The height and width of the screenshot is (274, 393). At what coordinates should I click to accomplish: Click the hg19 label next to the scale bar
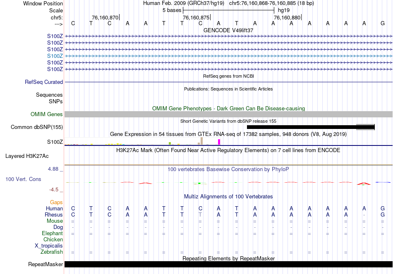284,10
